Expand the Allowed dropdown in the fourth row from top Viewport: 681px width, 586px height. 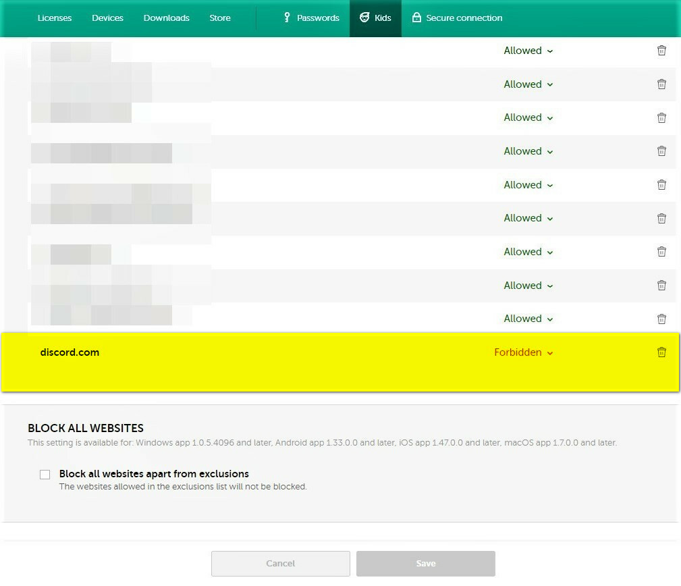528,151
